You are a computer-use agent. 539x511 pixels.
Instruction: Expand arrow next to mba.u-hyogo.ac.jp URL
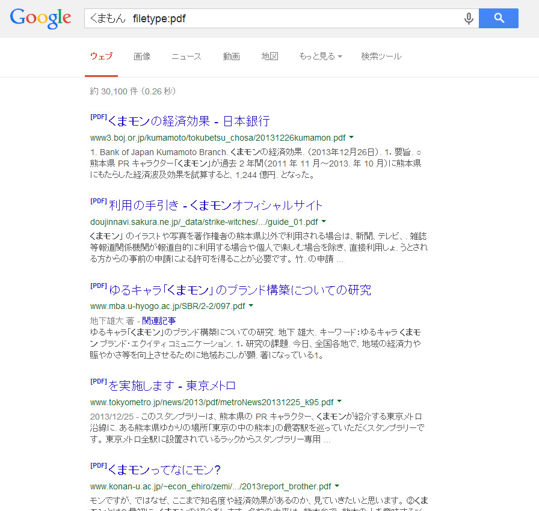251,305
